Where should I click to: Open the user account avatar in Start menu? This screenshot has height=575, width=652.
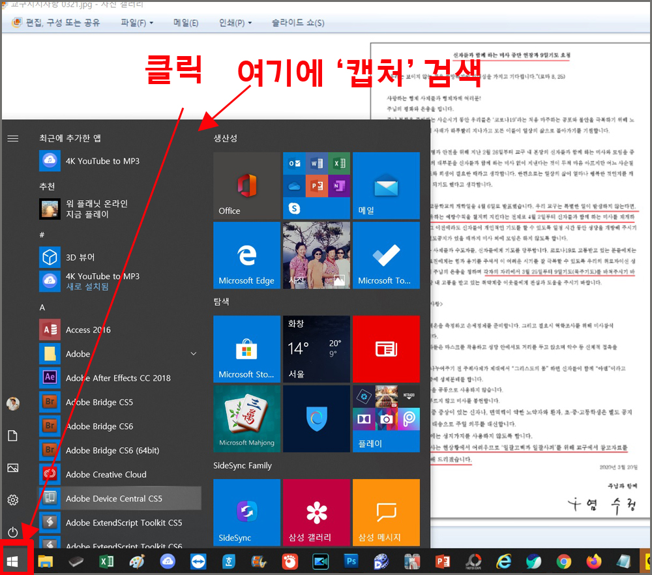(13, 404)
